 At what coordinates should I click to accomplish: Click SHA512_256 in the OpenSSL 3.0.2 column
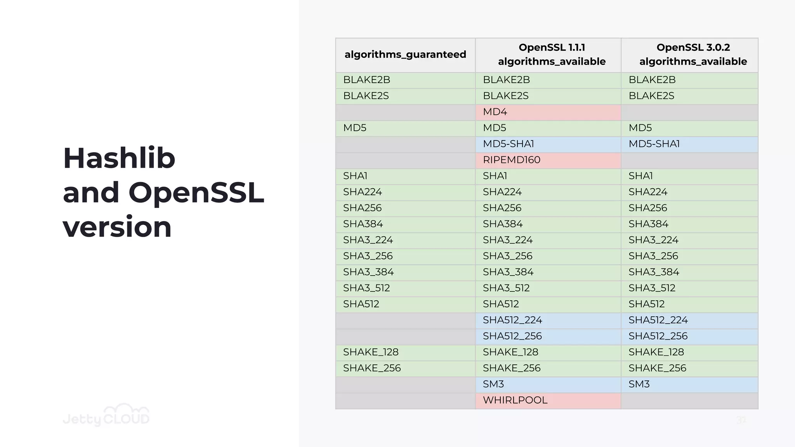point(658,336)
